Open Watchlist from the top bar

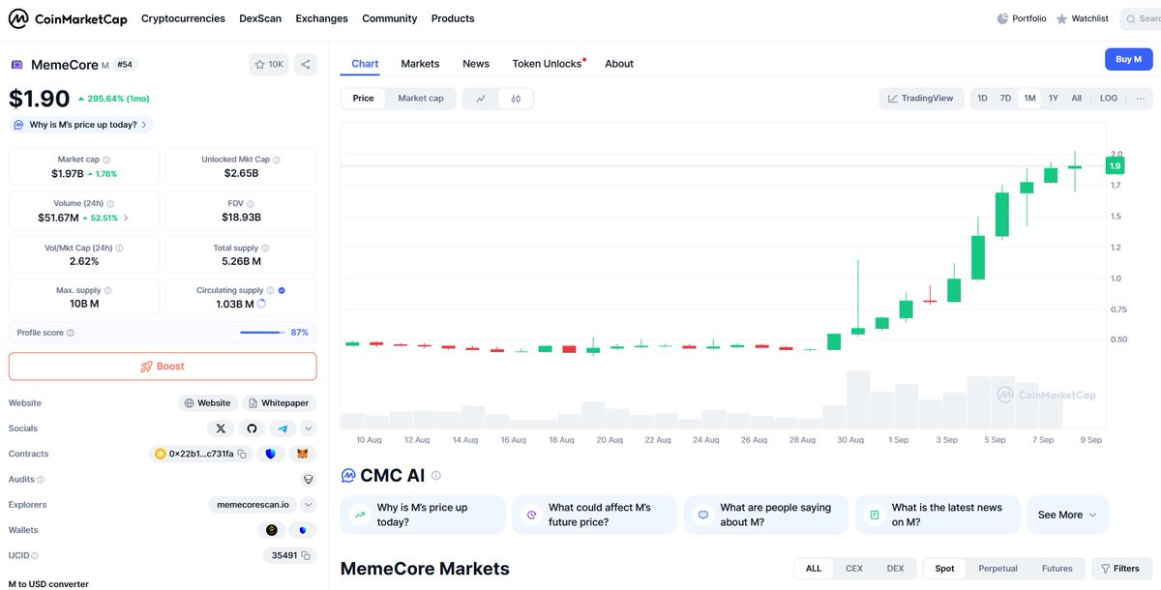[x=1083, y=18]
